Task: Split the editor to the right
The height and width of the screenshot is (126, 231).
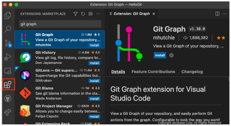Action: point(217,14)
